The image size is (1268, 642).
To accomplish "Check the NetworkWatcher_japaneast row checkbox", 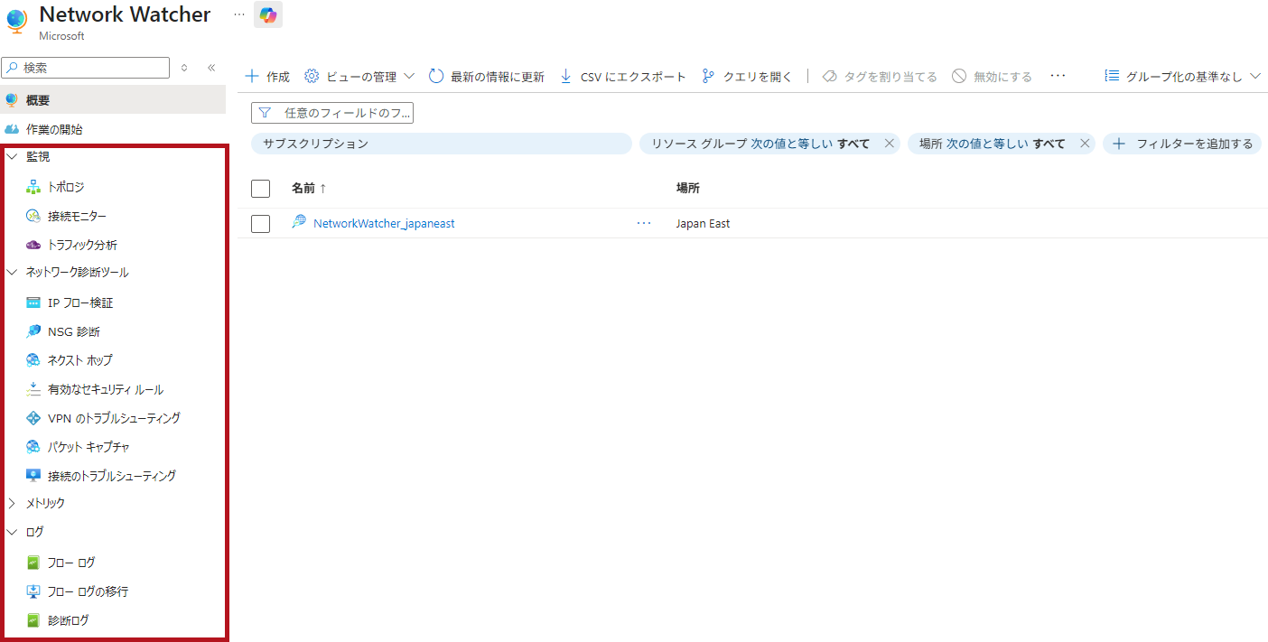I will tap(261, 223).
